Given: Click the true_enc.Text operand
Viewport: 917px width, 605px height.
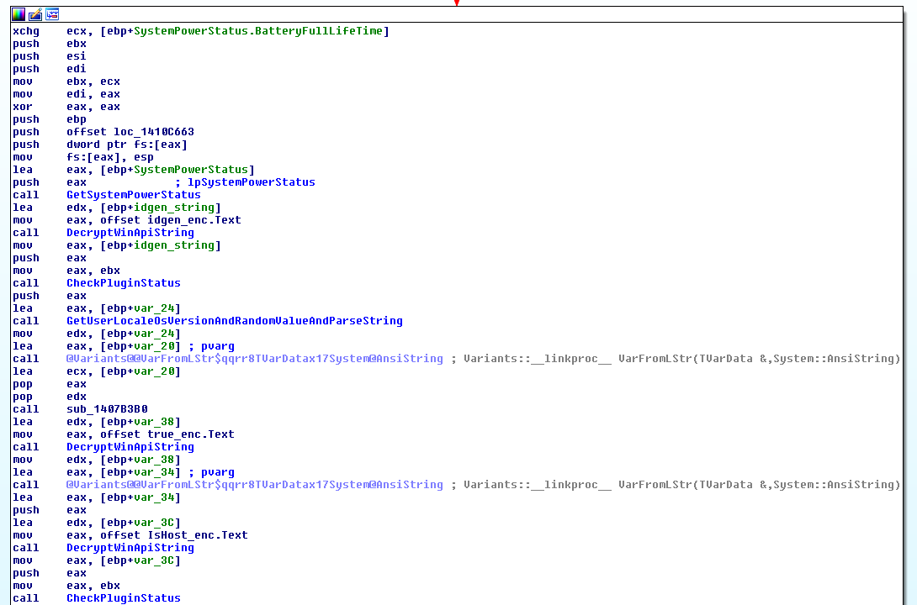Looking at the screenshot, I should coord(191,434).
